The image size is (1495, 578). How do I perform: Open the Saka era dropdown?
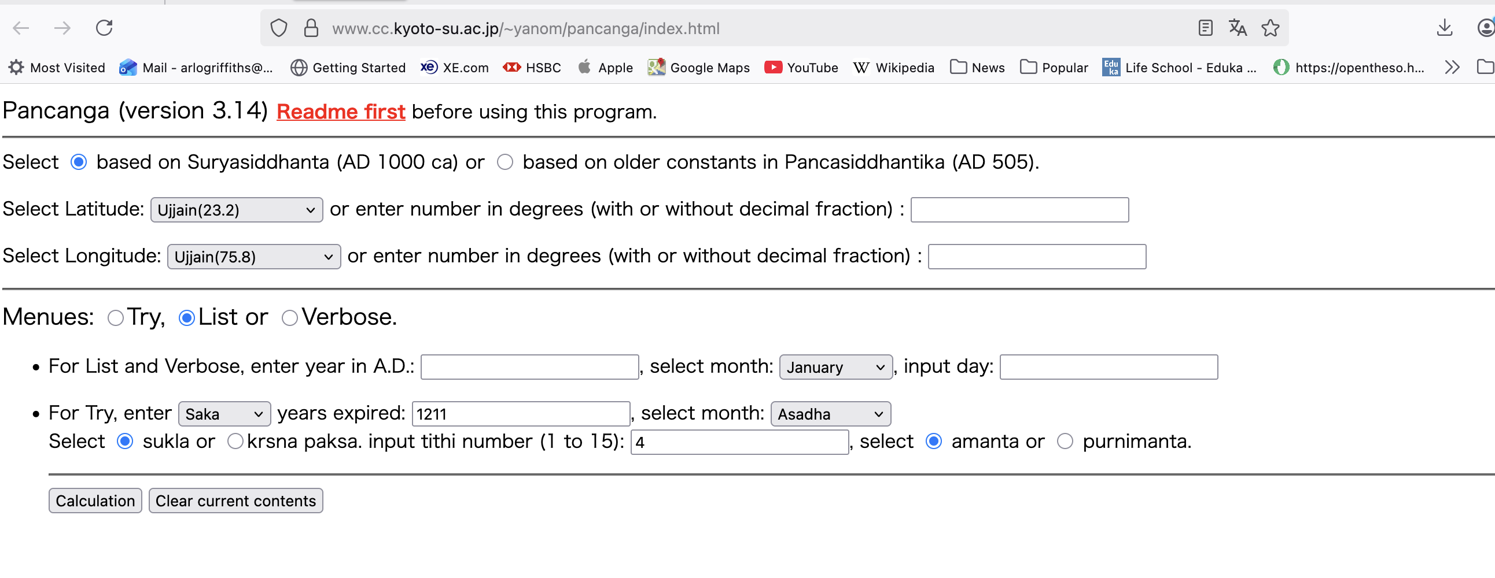coord(224,414)
